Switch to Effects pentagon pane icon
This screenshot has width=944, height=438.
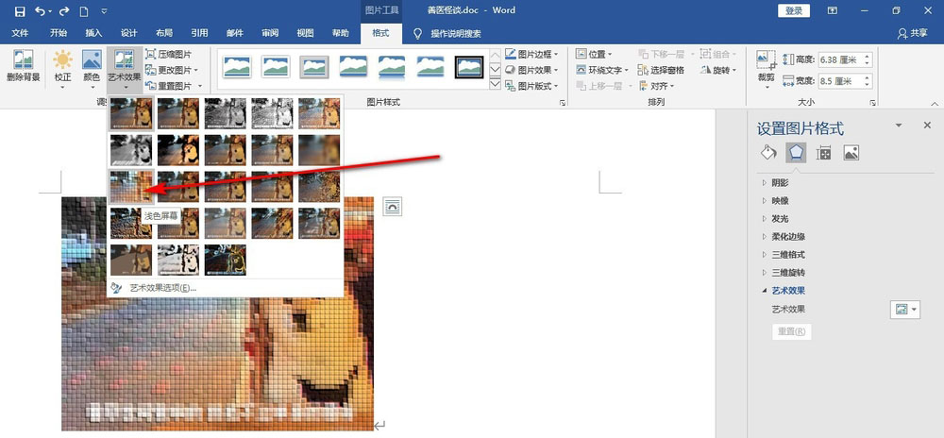796,152
